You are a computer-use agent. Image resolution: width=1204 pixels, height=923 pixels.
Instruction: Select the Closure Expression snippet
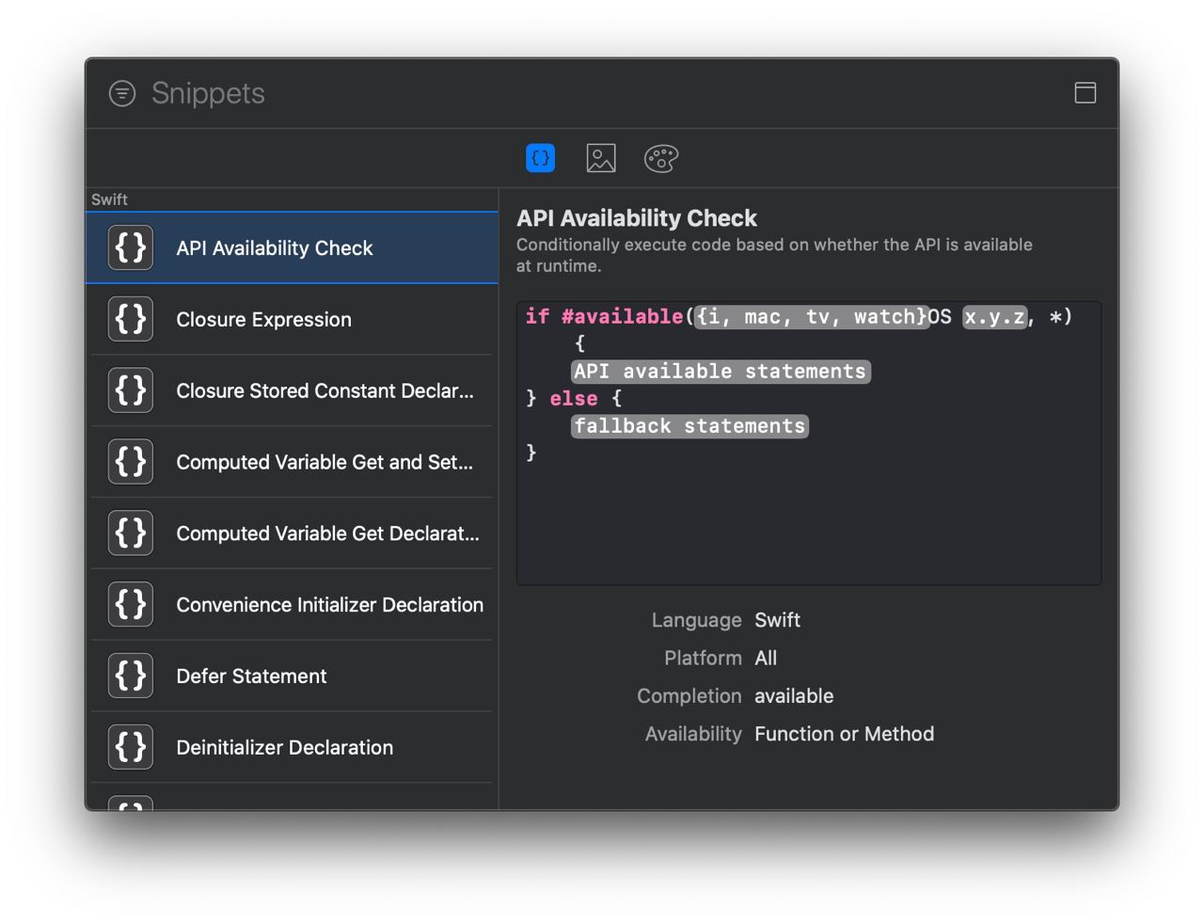[x=292, y=319]
